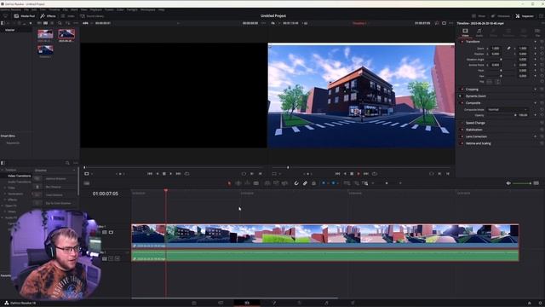Screen dimensions: 545x307
Task: Select Video Transitions in effects tree
Action: [x=19, y=176]
